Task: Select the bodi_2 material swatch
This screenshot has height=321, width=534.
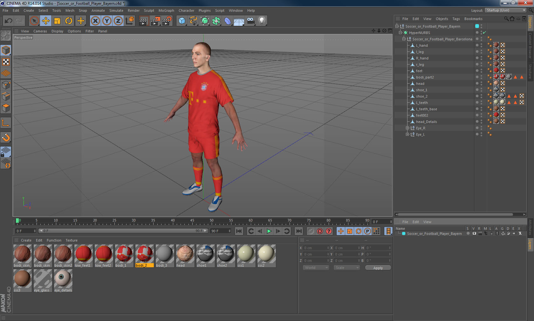Action: (x=144, y=256)
